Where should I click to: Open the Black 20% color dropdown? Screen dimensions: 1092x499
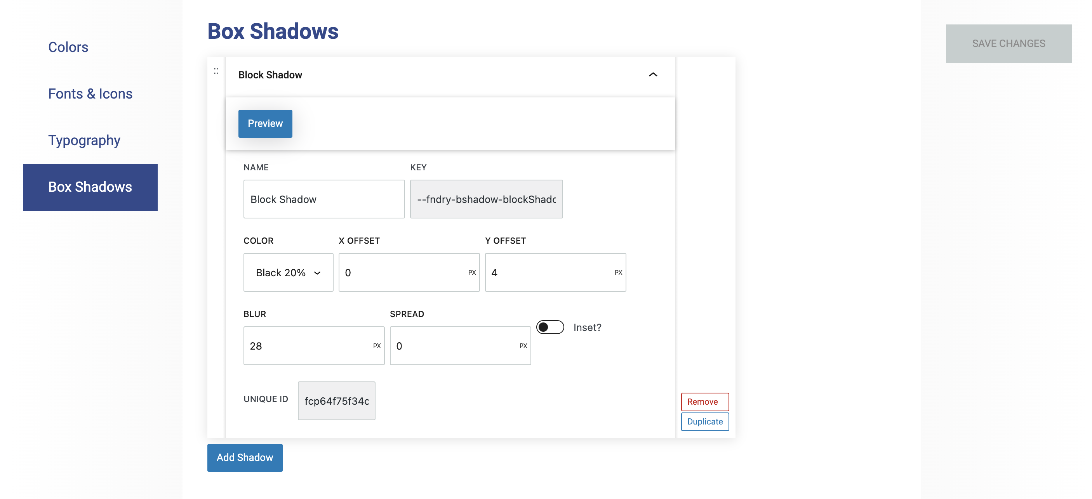pyautogui.click(x=288, y=272)
